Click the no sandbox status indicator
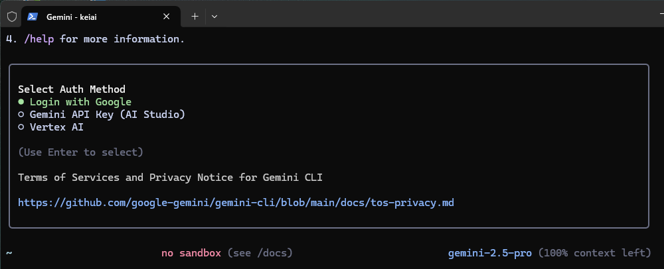664x269 pixels. pos(191,253)
